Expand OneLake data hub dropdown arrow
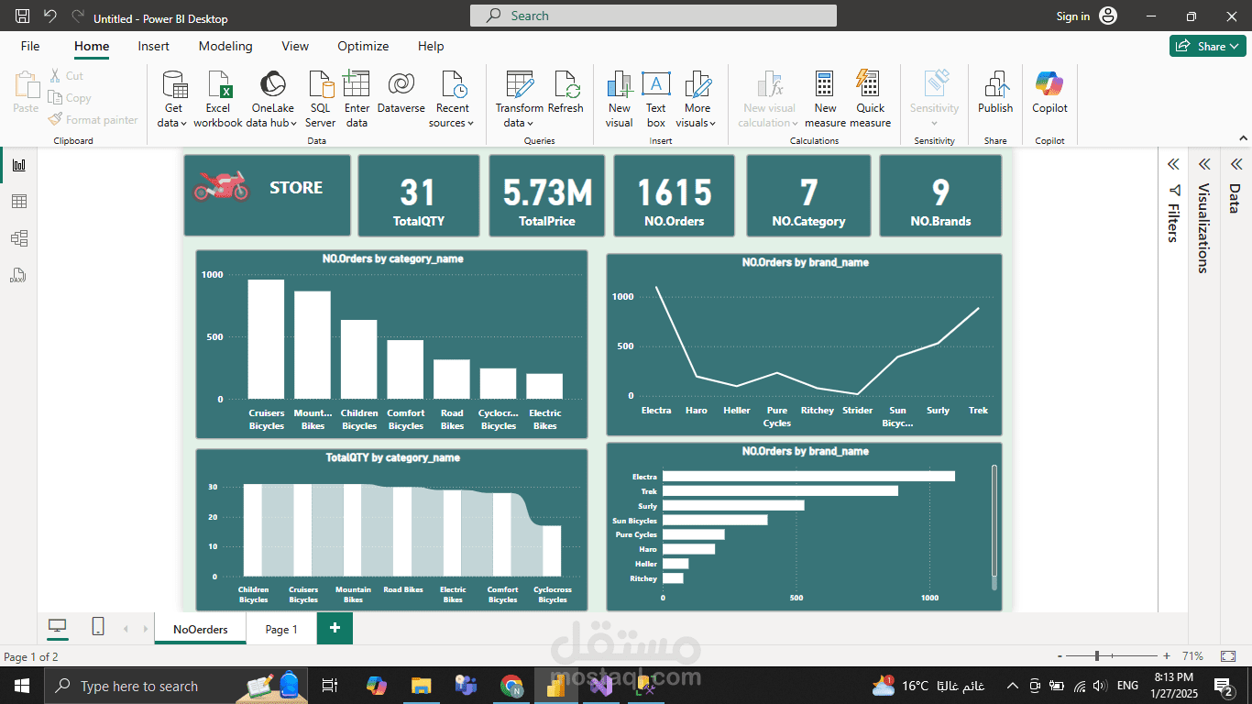The width and height of the screenshot is (1252, 704). point(294,124)
